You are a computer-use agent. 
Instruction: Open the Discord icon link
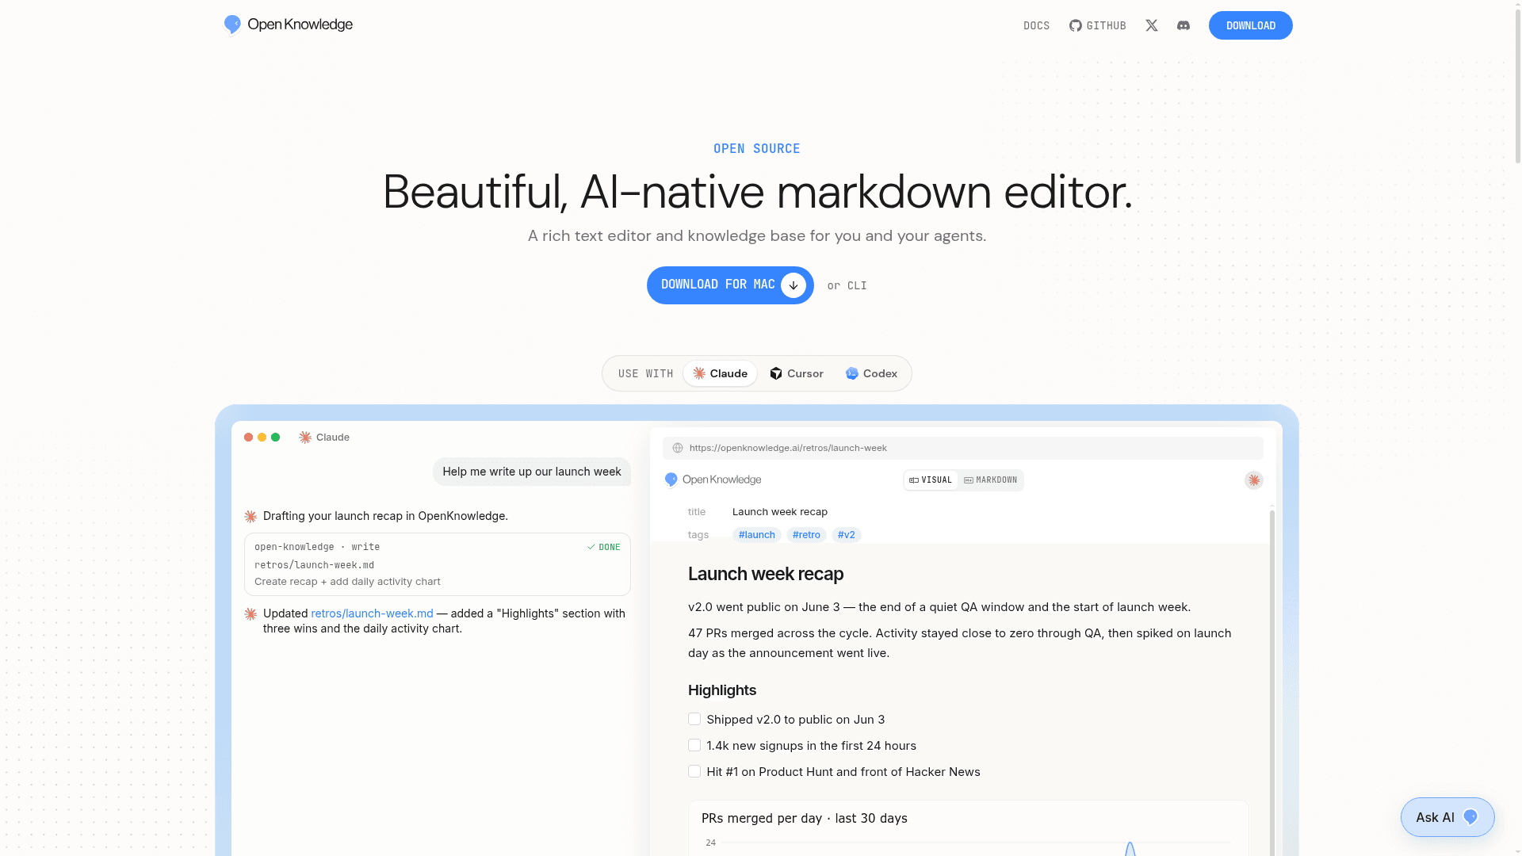tap(1184, 25)
